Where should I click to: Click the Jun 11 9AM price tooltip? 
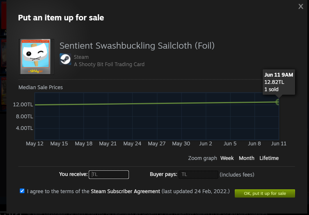(x=278, y=82)
